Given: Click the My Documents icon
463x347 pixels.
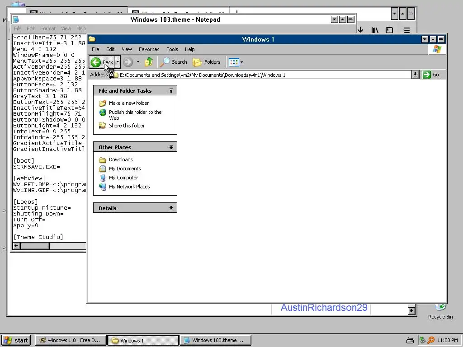Looking at the screenshot, I should coord(103,169).
